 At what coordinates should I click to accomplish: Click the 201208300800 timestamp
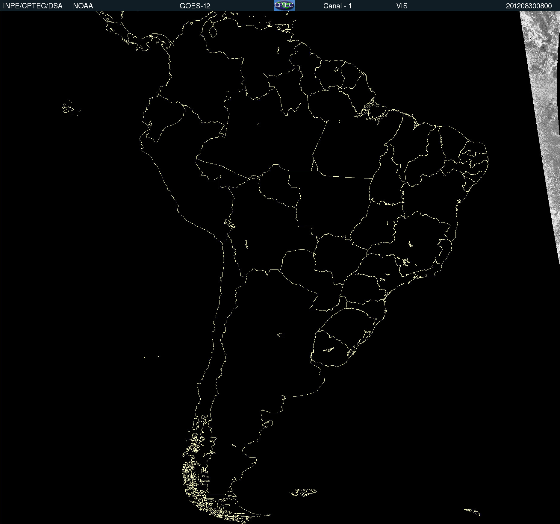click(x=529, y=6)
